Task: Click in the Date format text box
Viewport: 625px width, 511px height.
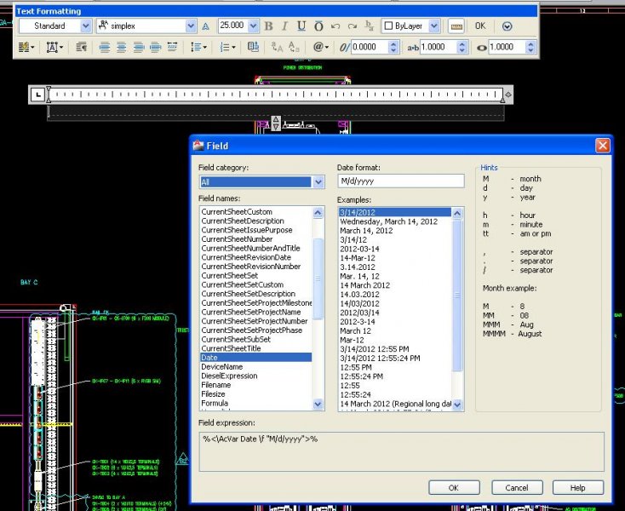Action: pos(400,181)
